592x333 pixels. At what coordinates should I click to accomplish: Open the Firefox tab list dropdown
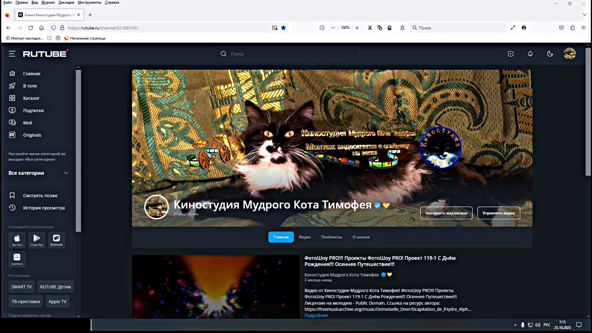pos(584,14)
